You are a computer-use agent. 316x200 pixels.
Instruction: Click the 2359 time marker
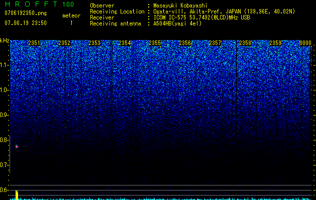pos(275,43)
